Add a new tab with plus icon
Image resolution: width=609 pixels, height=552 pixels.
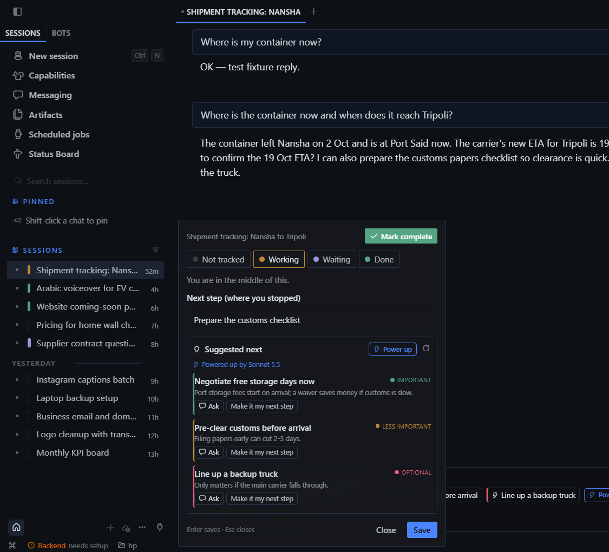click(314, 11)
